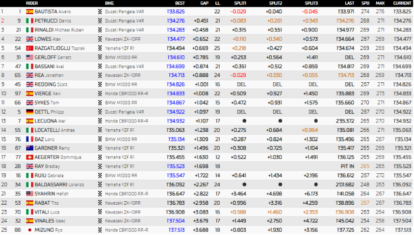Click the checkered flag icon in LOCATELLI row
This screenshot has height=235, width=414.
(x=100, y=130)
